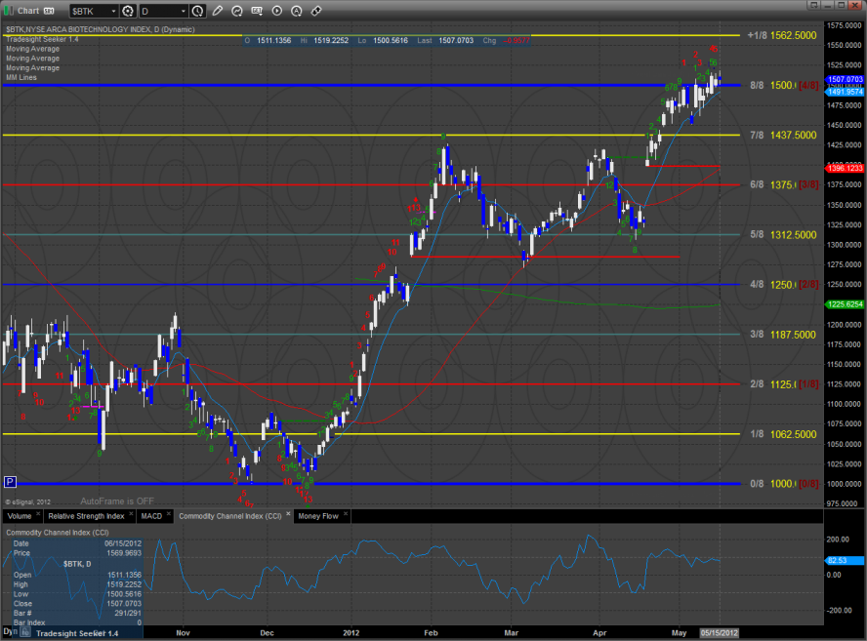This screenshot has width=867, height=641.
Task: Click the circled A alerts icon
Action: (x=297, y=11)
